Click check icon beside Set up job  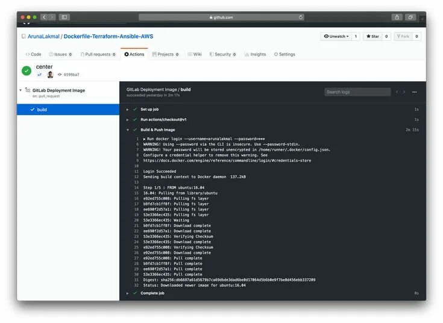click(135, 109)
